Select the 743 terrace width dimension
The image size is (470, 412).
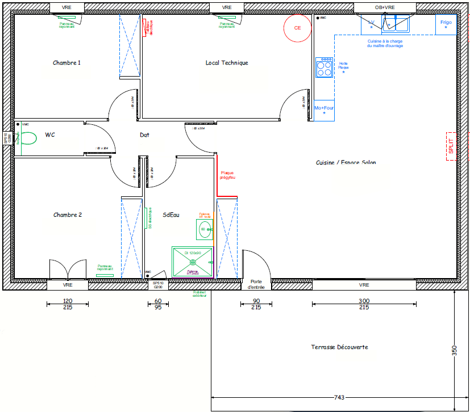339,398
